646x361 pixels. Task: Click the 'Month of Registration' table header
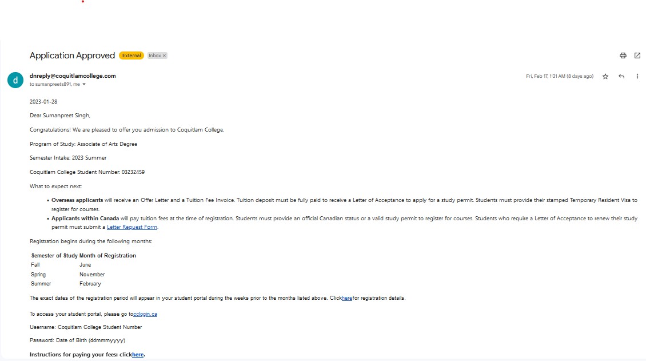pos(107,256)
